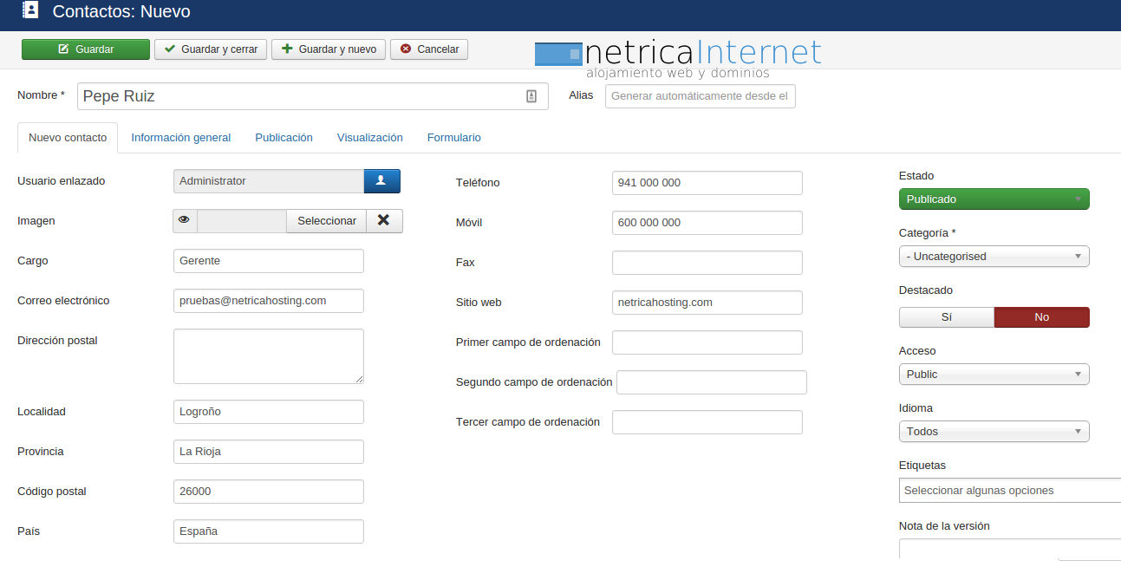This screenshot has width=1121, height=580.
Task: Click the contact card icon in Nombre field
Action: pos(531,96)
